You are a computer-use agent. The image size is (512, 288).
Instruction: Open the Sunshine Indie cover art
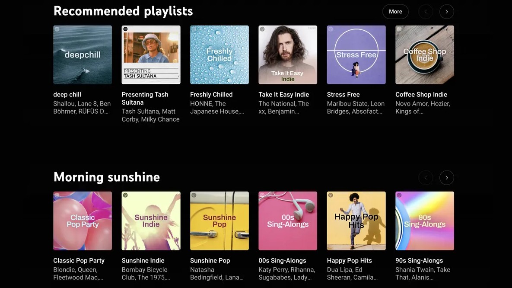151,221
